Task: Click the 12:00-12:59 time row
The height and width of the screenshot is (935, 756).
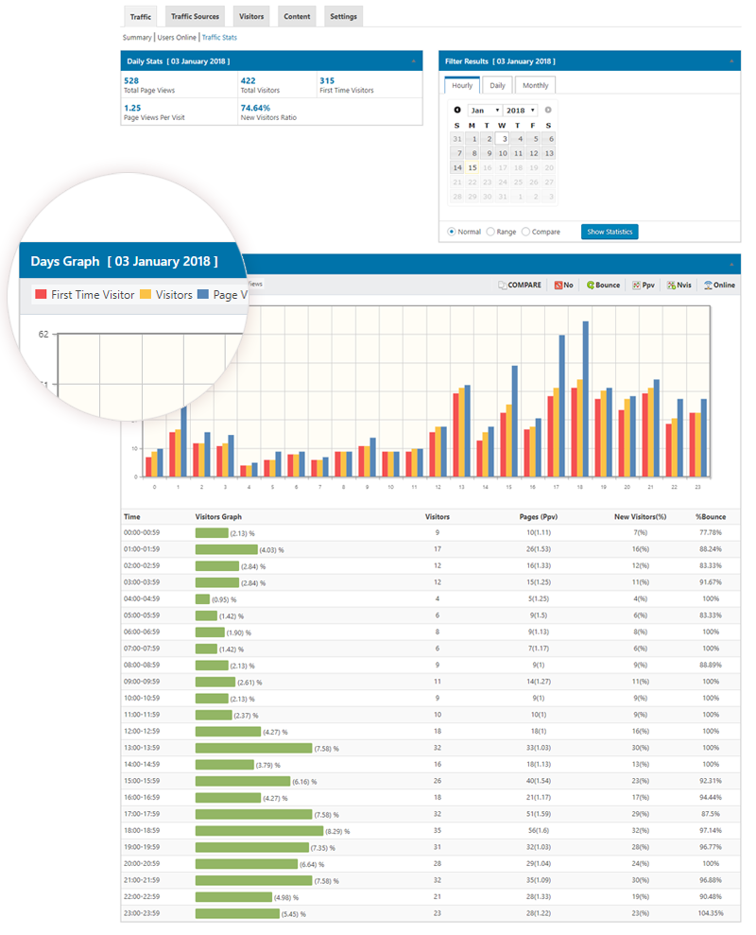Action: (x=431, y=731)
